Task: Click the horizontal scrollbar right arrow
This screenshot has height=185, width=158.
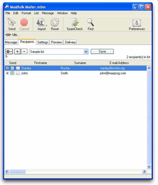Action: click(144, 171)
